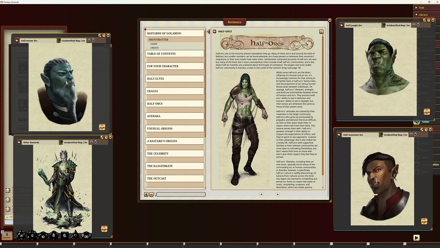Toggle the pointer icon on Half-mountain Orc title bar
The width and height of the screenshot is (440, 248).
[416, 135]
